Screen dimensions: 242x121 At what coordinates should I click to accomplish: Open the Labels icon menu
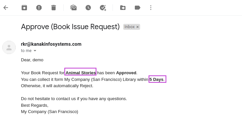point(137,8)
